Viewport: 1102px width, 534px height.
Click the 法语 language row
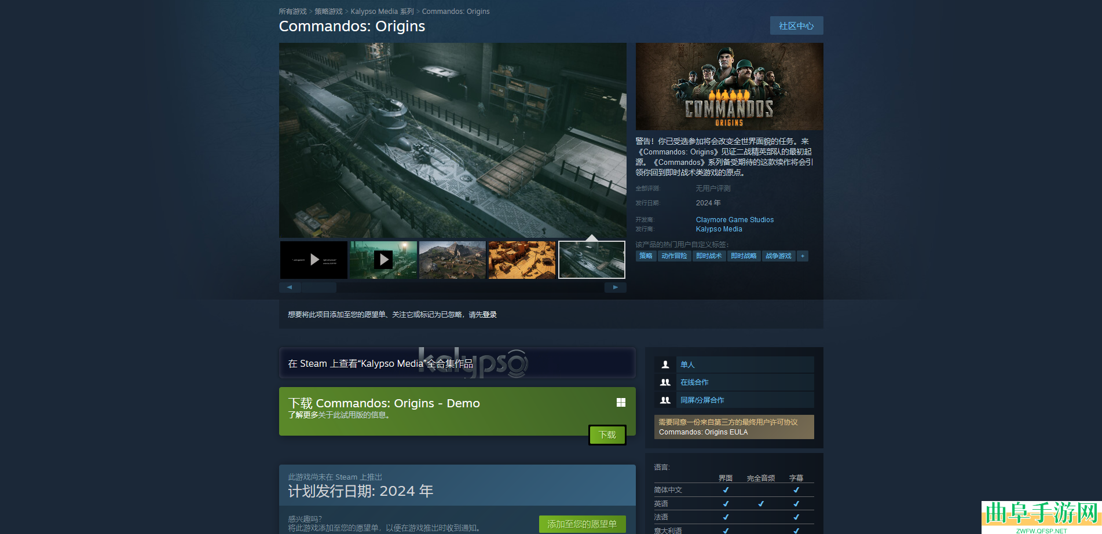(734, 517)
